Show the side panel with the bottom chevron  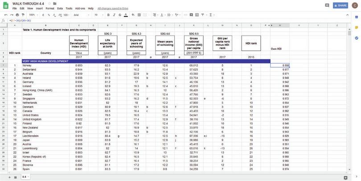tap(357, 177)
